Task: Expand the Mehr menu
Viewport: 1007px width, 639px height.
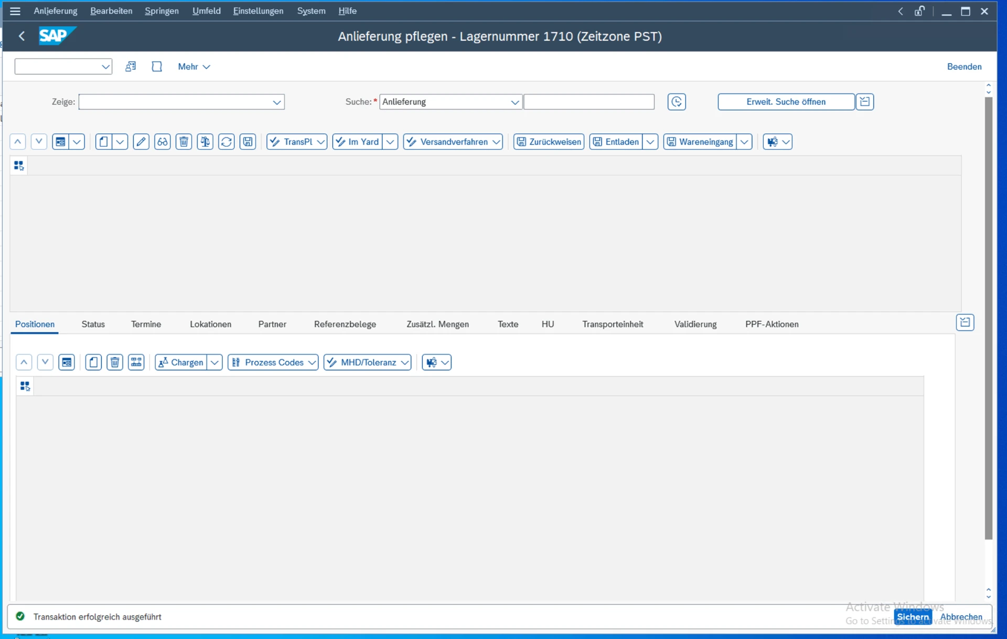Action: 194,67
